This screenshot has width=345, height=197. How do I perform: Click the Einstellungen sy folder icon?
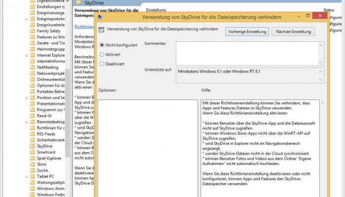click(x=33, y=6)
